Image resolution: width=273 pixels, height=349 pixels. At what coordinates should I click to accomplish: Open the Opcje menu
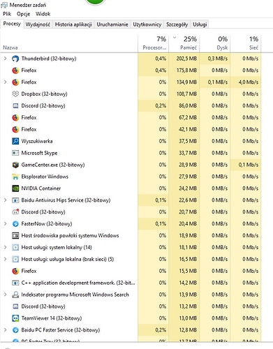click(x=23, y=14)
